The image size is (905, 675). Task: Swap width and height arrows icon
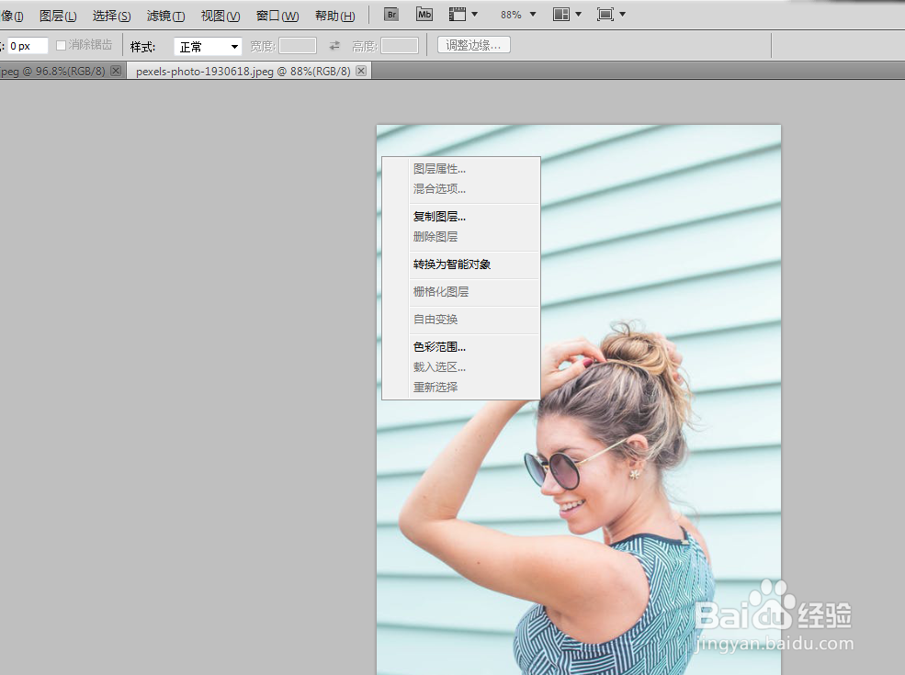click(334, 46)
